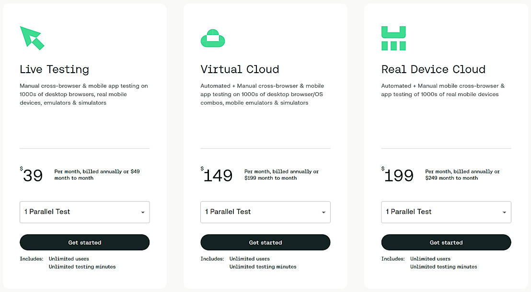Open the Real Device Cloud parallel test dropdown
This screenshot has height=292, width=531.
446,212
